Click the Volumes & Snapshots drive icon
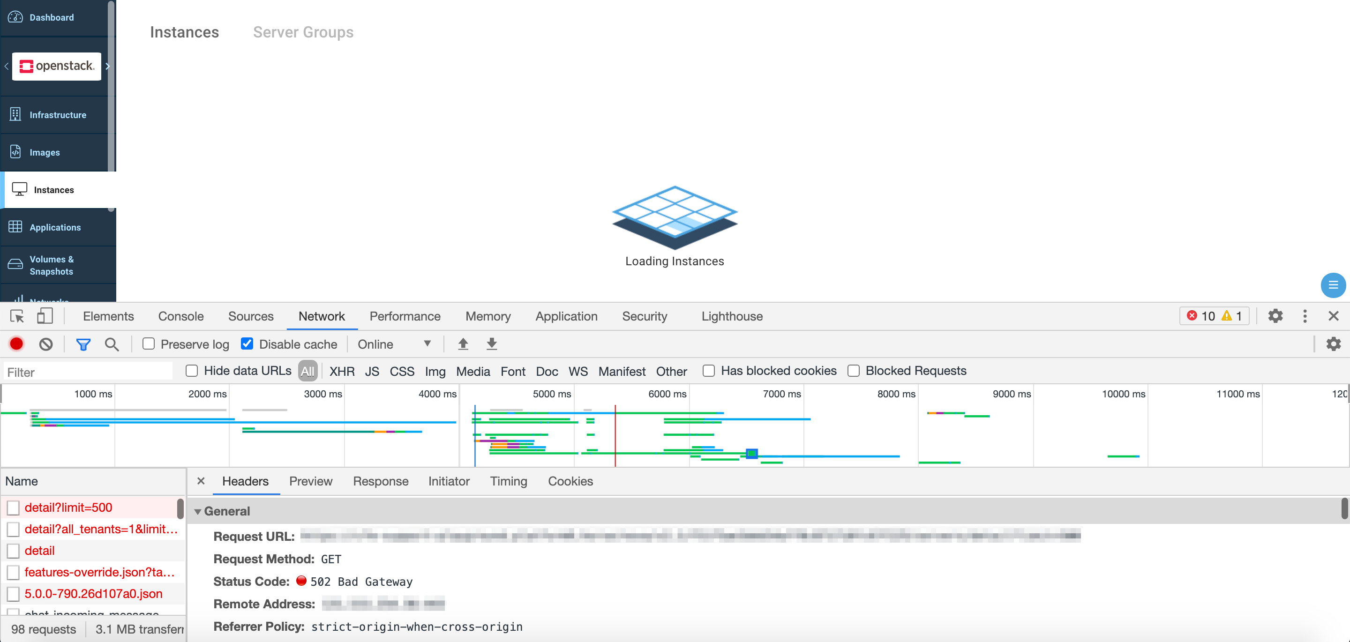Viewport: 1350px width, 642px height. (x=15, y=265)
